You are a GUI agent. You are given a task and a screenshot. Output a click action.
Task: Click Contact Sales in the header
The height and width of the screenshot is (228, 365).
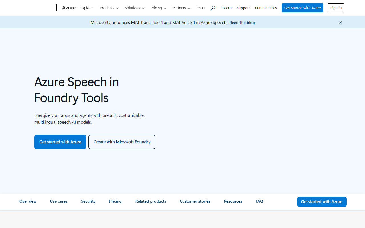click(x=266, y=8)
